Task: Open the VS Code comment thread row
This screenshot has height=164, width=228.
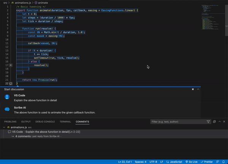Action: pyautogui.click(x=114, y=132)
